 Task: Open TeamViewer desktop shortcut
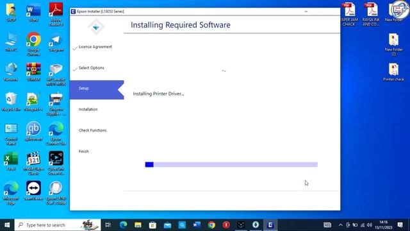[33, 191]
